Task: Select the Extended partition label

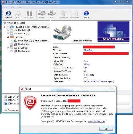Action: coord(19,37)
